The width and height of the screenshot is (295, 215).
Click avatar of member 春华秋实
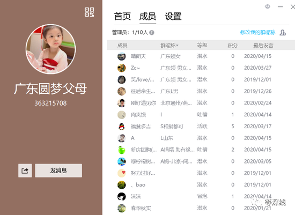click(122, 208)
